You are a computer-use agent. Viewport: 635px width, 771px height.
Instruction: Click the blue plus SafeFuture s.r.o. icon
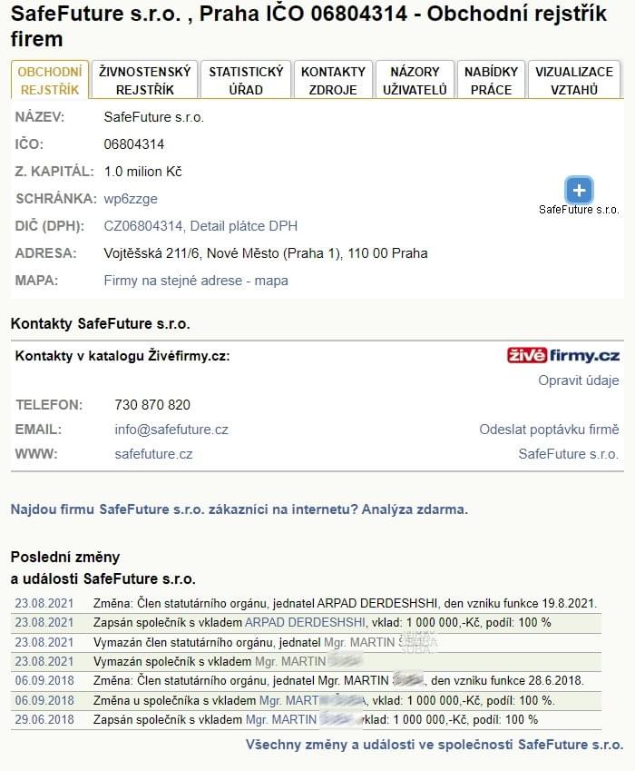point(579,191)
